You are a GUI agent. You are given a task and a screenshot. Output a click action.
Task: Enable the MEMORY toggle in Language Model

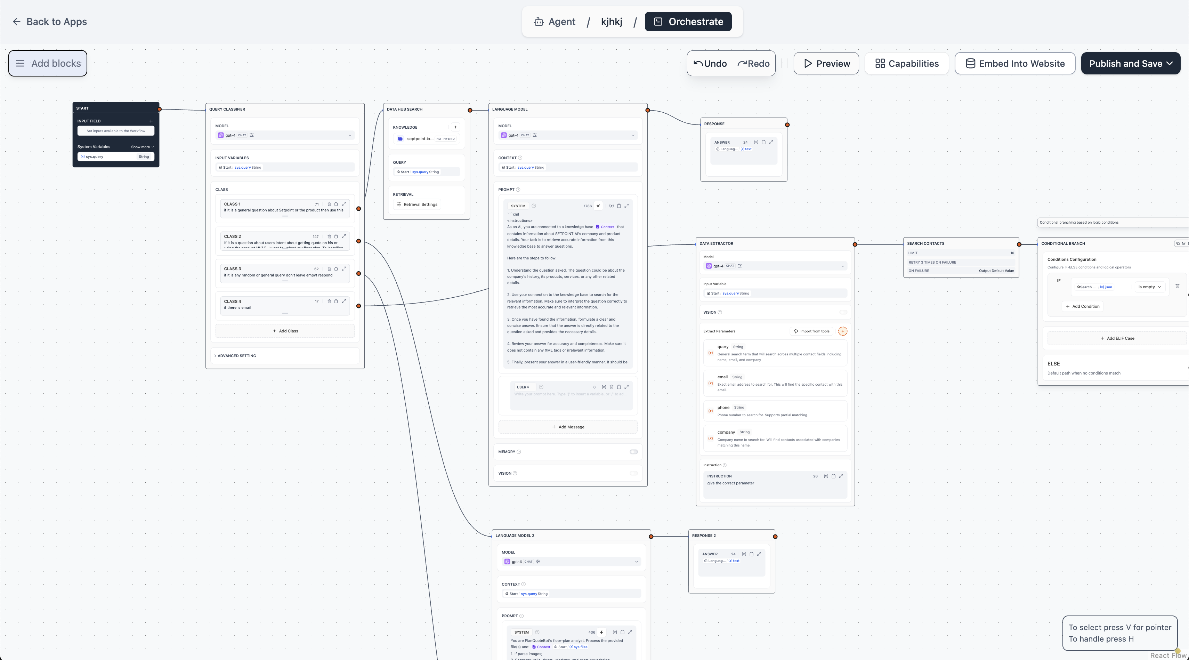633,452
